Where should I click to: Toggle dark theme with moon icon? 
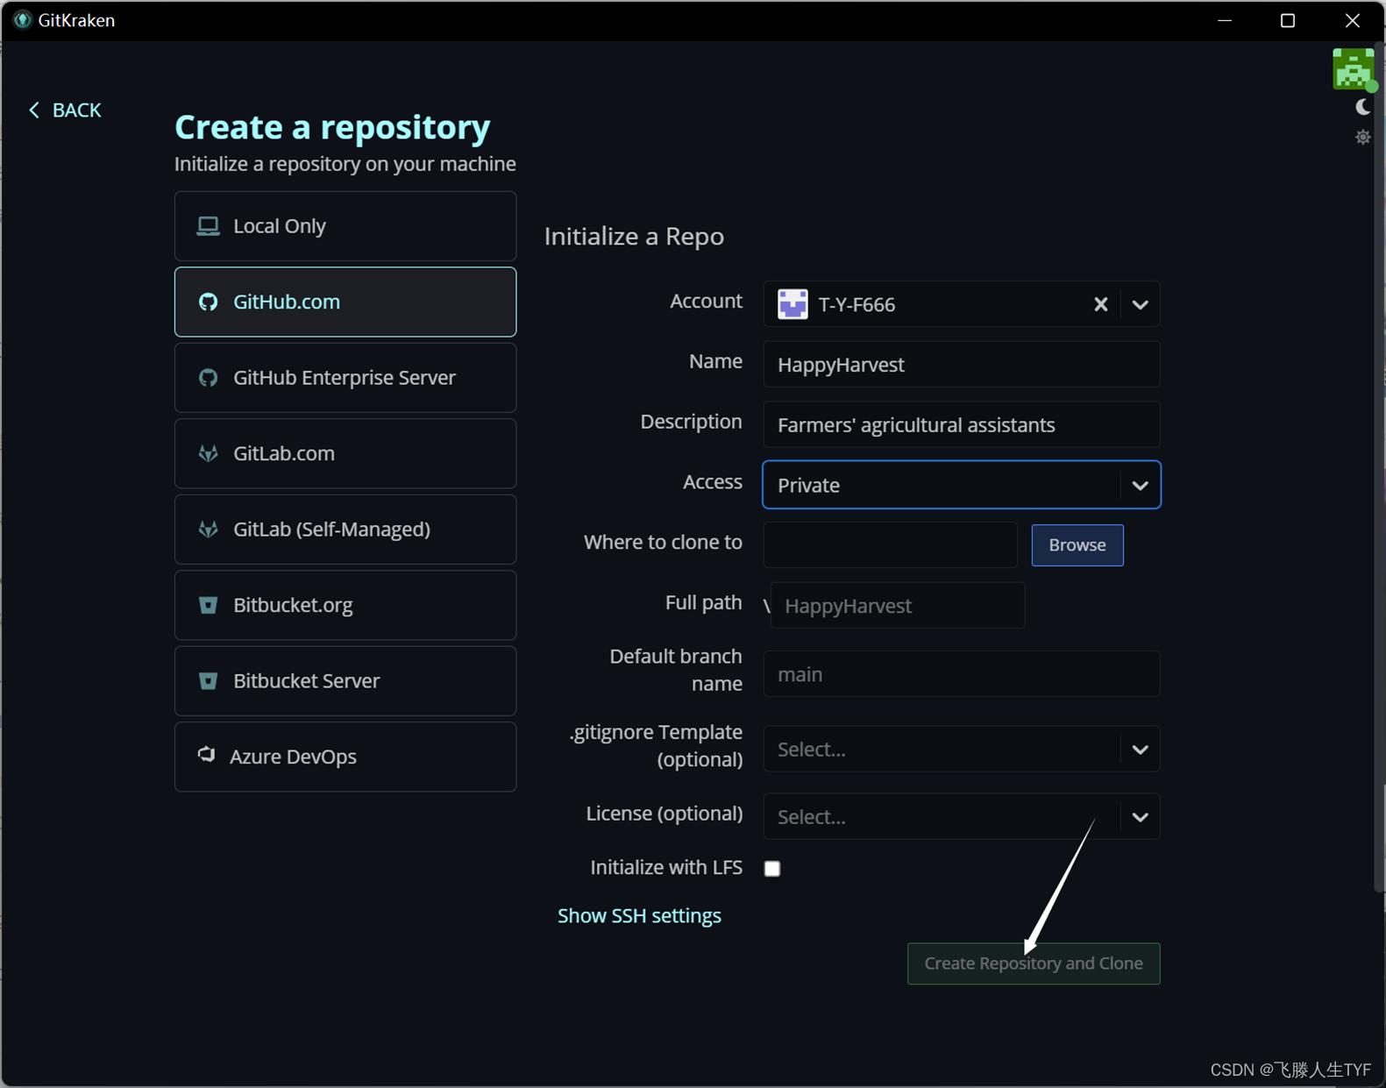pyautogui.click(x=1362, y=107)
